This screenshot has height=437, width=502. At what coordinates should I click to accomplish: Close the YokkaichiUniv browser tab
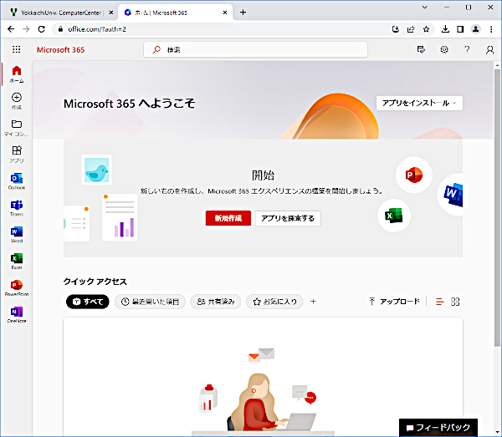point(110,13)
